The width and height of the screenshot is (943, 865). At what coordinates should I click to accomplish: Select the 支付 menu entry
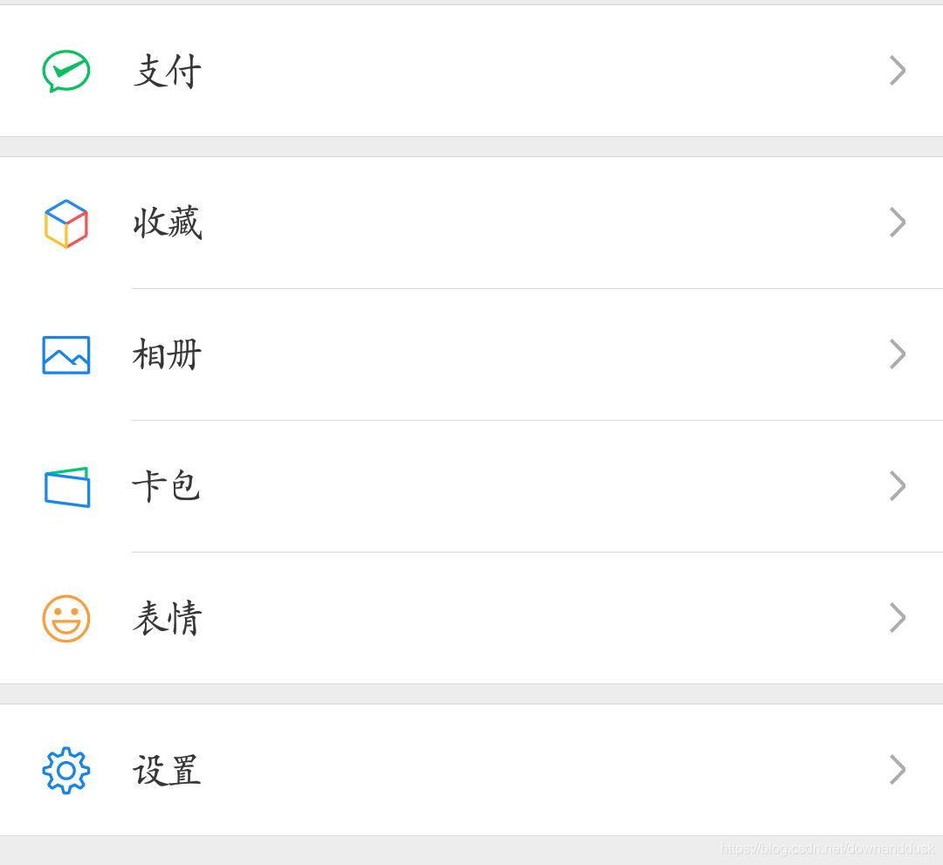167,71
